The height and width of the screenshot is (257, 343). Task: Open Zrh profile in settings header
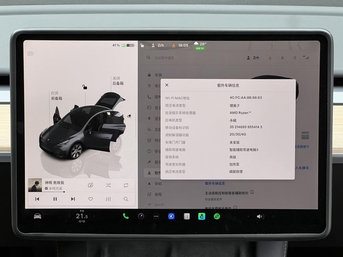pyautogui.click(x=253, y=58)
